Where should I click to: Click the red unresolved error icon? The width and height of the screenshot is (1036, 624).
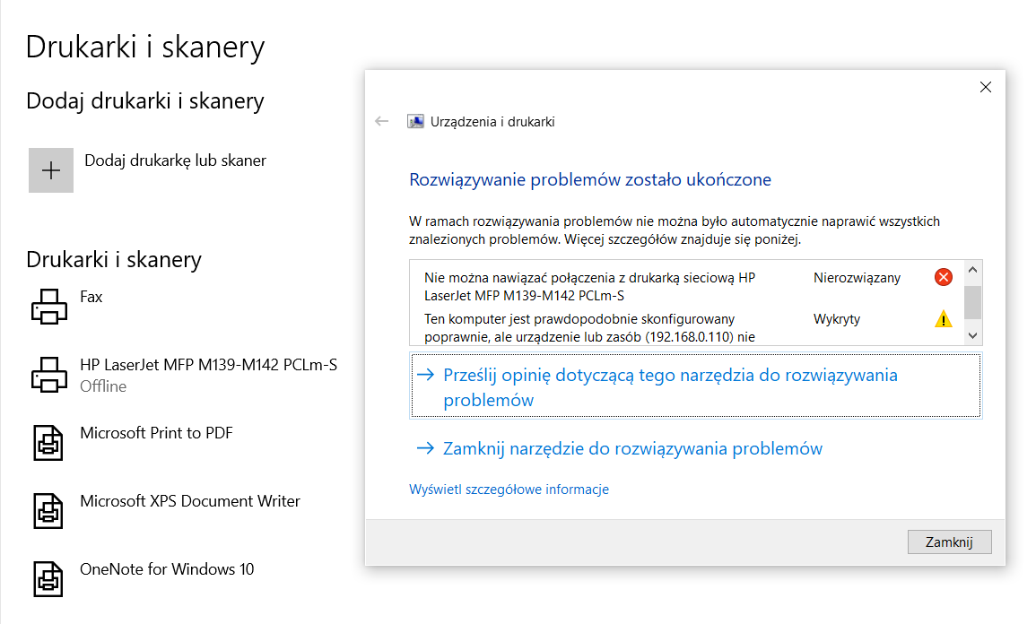click(943, 278)
